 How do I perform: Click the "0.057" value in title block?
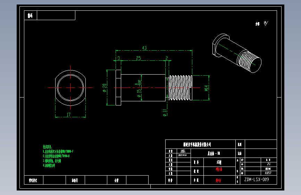(x=268, y=173)
